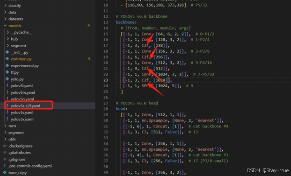The height and width of the screenshot is (176, 291).
Task: Click Python icon beside base_ui.py
Action: pyautogui.click(x=5, y=172)
